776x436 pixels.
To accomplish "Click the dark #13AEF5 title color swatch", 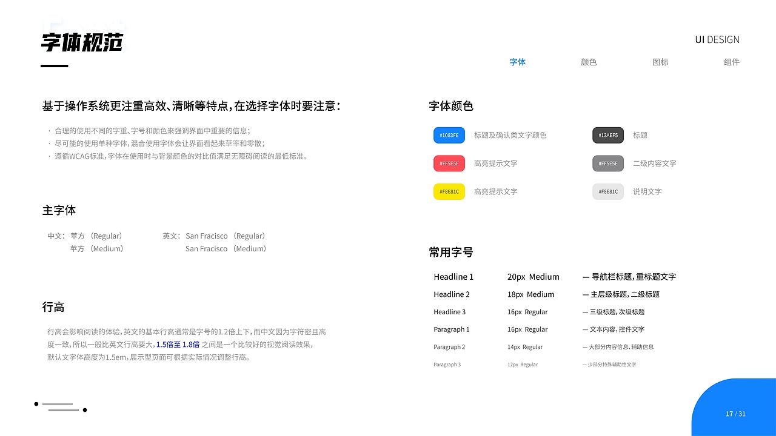I will 608,135.
